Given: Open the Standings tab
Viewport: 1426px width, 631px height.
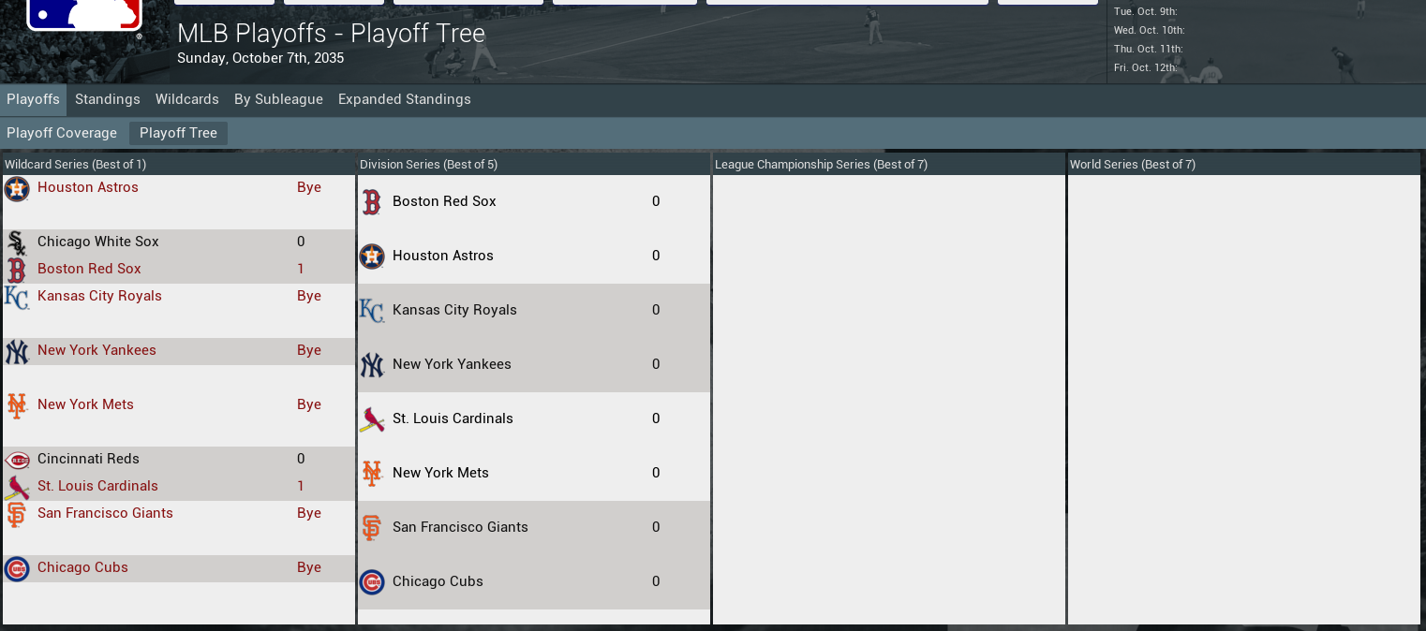Looking at the screenshot, I should (108, 99).
